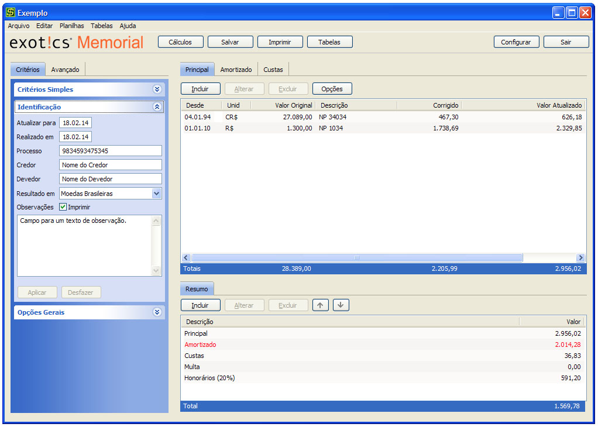Open Configurar settings

tap(517, 42)
